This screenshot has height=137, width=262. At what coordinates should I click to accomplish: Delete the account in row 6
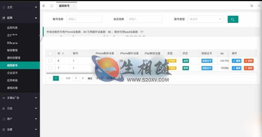(249, 61)
